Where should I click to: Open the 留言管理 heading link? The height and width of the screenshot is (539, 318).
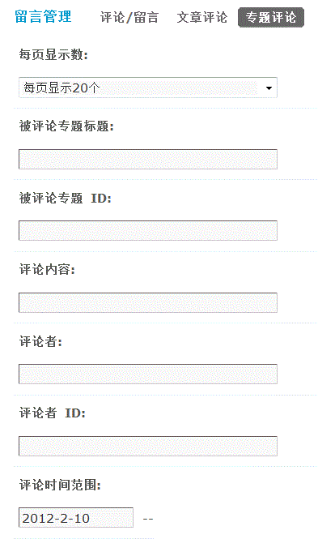(43, 16)
